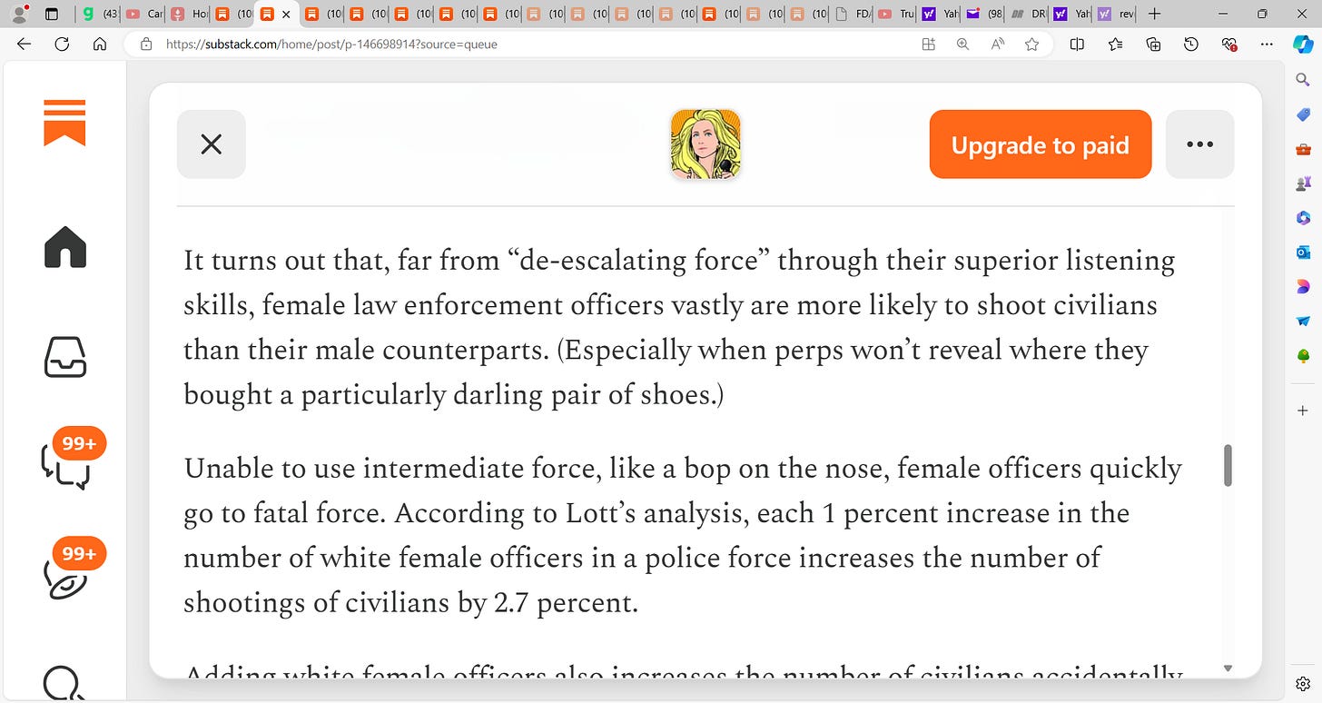The height and width of the screenshot is (703, 1322).
Task: Open the Favorites list button
Action: (x=1115, y=44)
